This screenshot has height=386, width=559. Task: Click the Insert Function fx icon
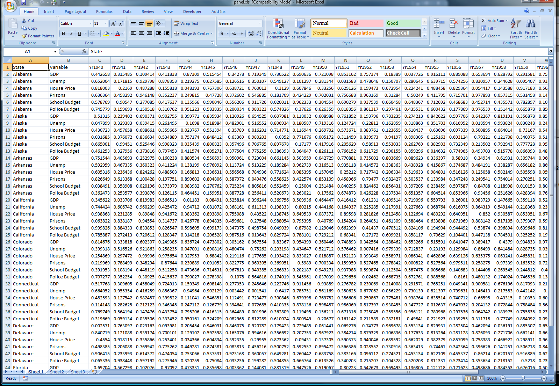click(84, 51)
